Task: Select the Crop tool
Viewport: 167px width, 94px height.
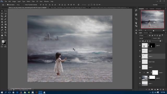Action: pyautogui.click(x=2, y=16)
